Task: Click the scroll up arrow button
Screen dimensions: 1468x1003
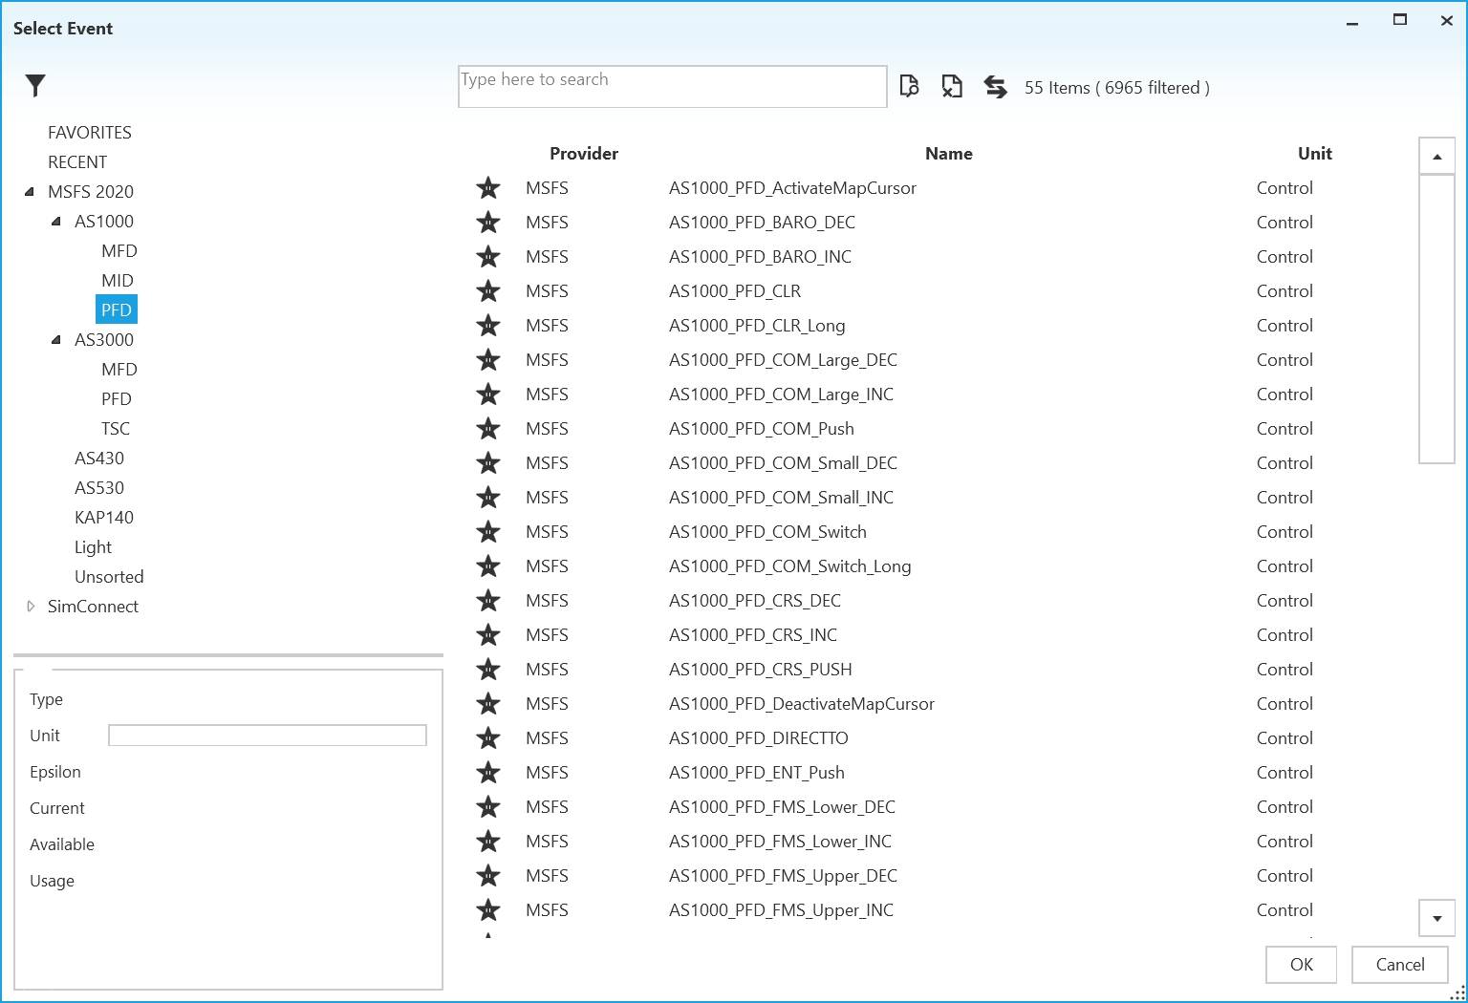Action: click(x=1436, y=156)
